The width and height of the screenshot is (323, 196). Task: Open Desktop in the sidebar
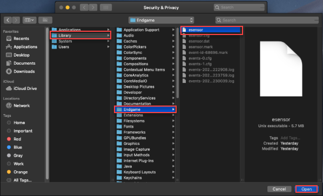coord(18,55)
